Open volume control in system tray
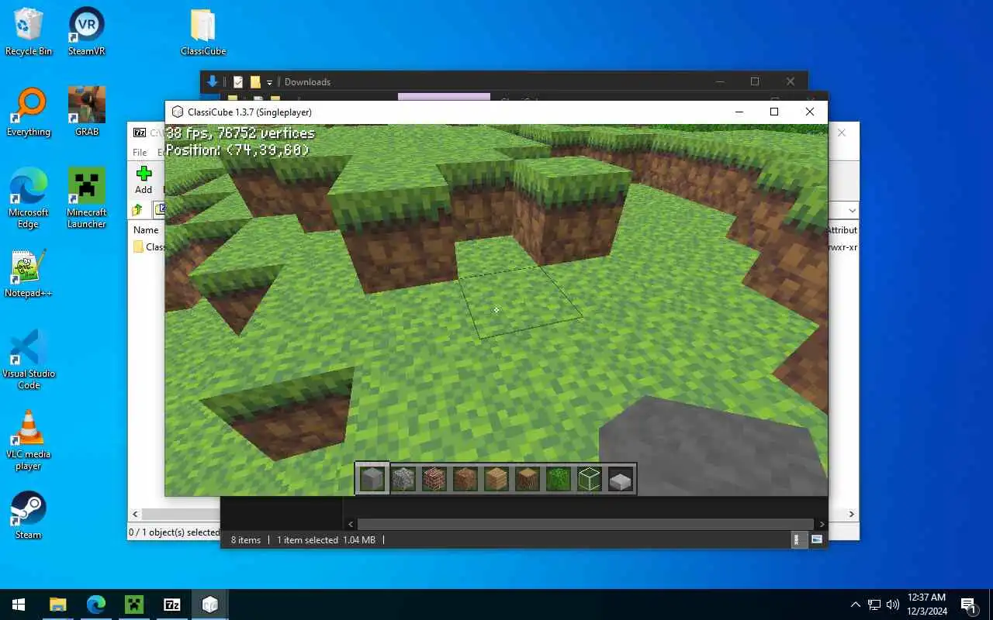This screenshot has height=620, width=993. pos(893,604)
